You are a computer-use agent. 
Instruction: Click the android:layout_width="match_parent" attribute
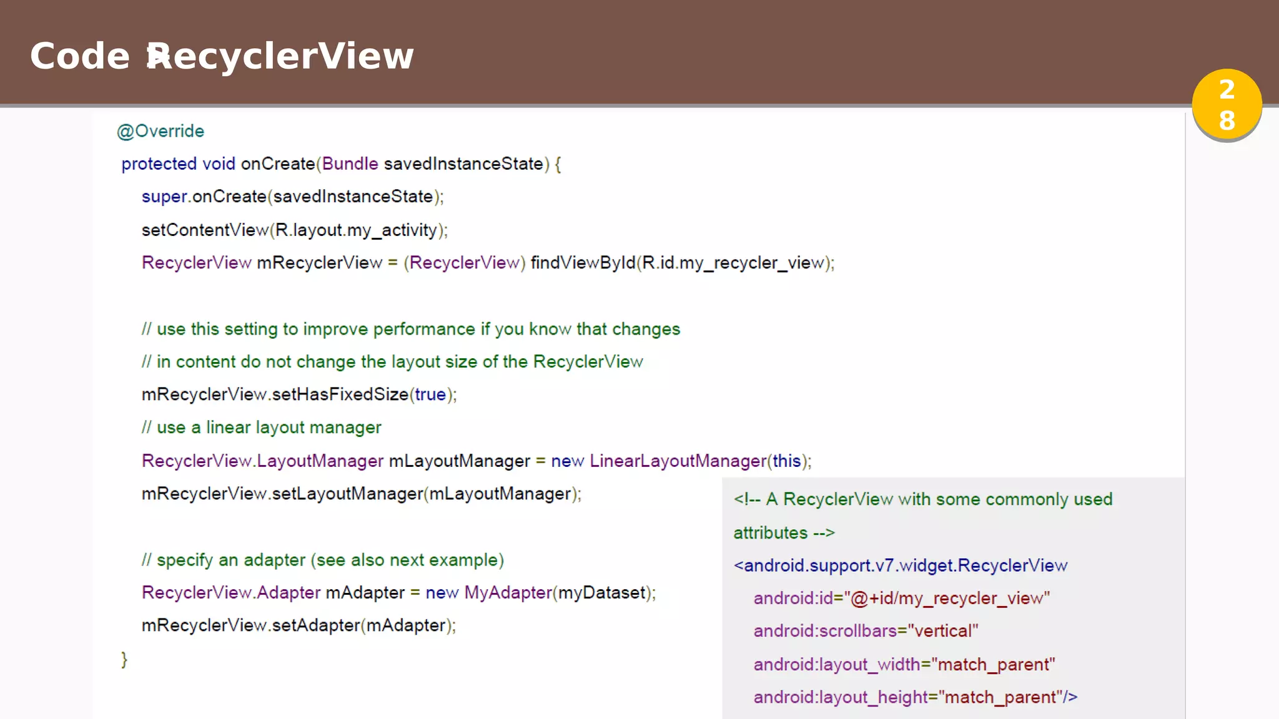pos(904,665)
